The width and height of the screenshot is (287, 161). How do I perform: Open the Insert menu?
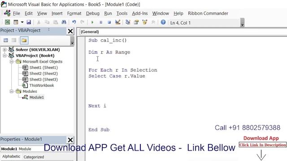57,13
